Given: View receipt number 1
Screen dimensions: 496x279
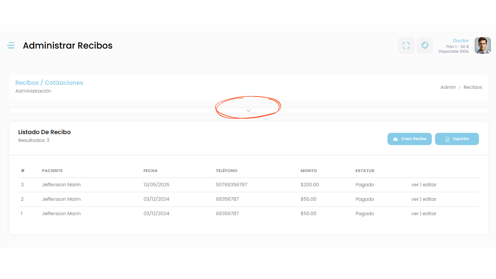Looking at the screenshot, I should coord(415,214).
